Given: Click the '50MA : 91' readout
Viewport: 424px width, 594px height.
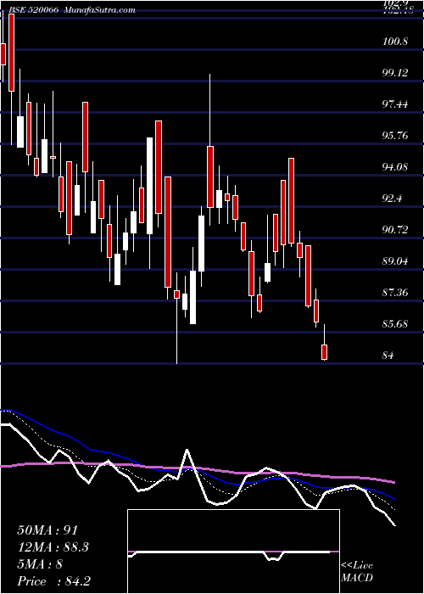Looking at the screenshot, I should 47,530.
